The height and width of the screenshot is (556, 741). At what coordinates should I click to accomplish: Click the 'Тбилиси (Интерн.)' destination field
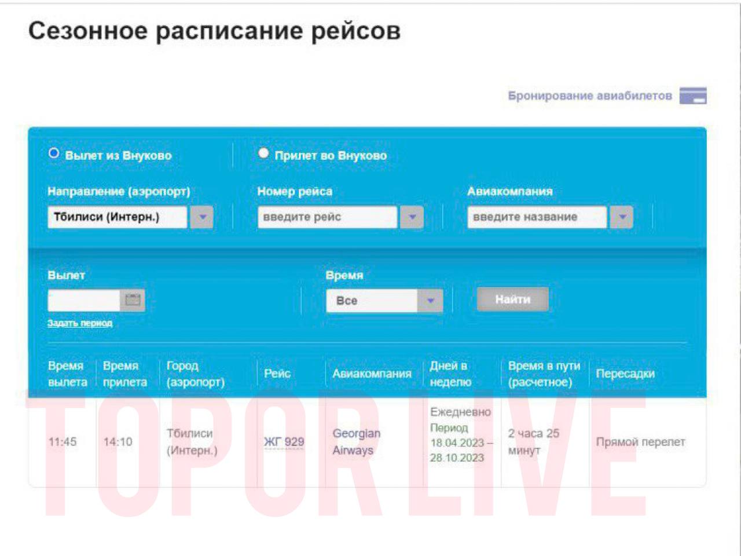(118, 217)
